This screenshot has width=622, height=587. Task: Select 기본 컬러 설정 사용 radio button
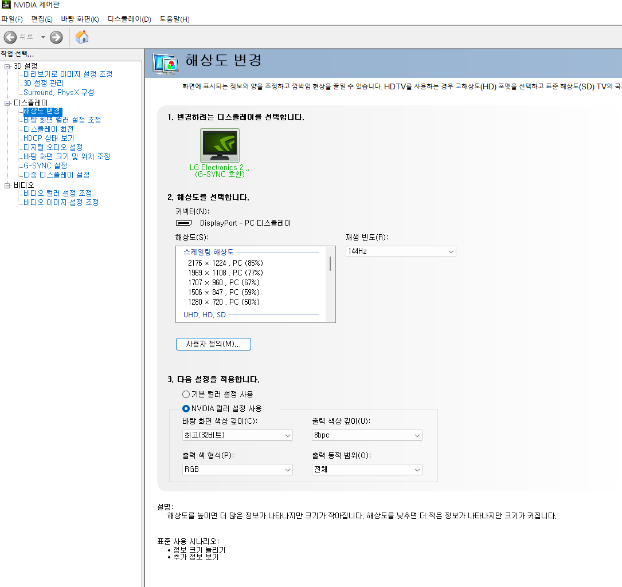coord(186,395)
